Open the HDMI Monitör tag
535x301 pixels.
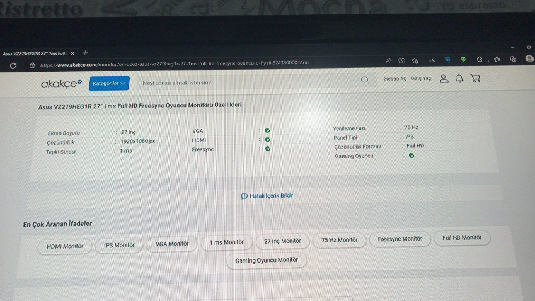tap(65, 246)
